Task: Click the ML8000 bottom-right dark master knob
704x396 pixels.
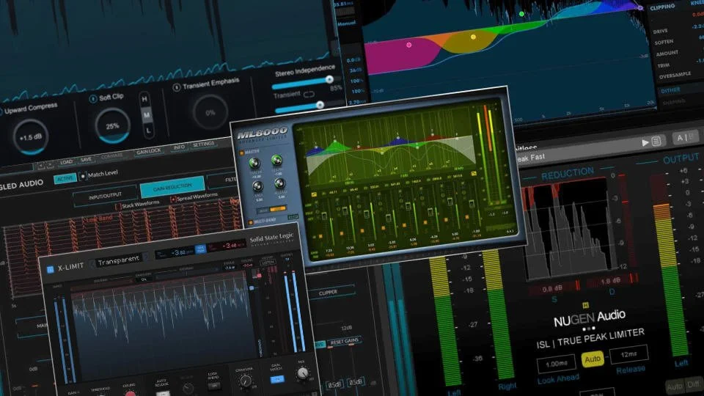Action: 279,183
